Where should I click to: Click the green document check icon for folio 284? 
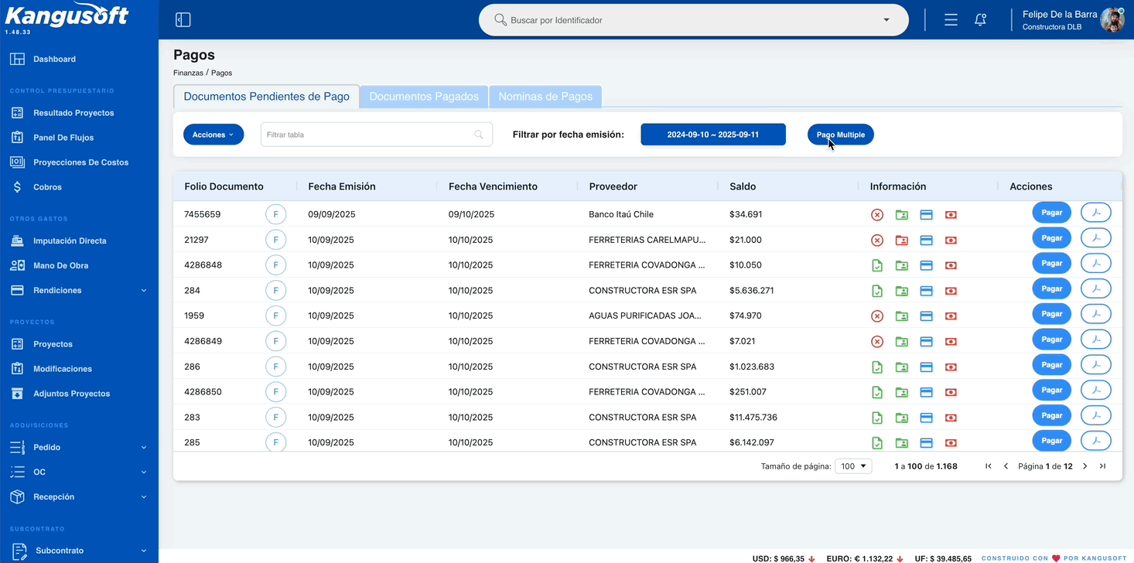click(877, 292)
